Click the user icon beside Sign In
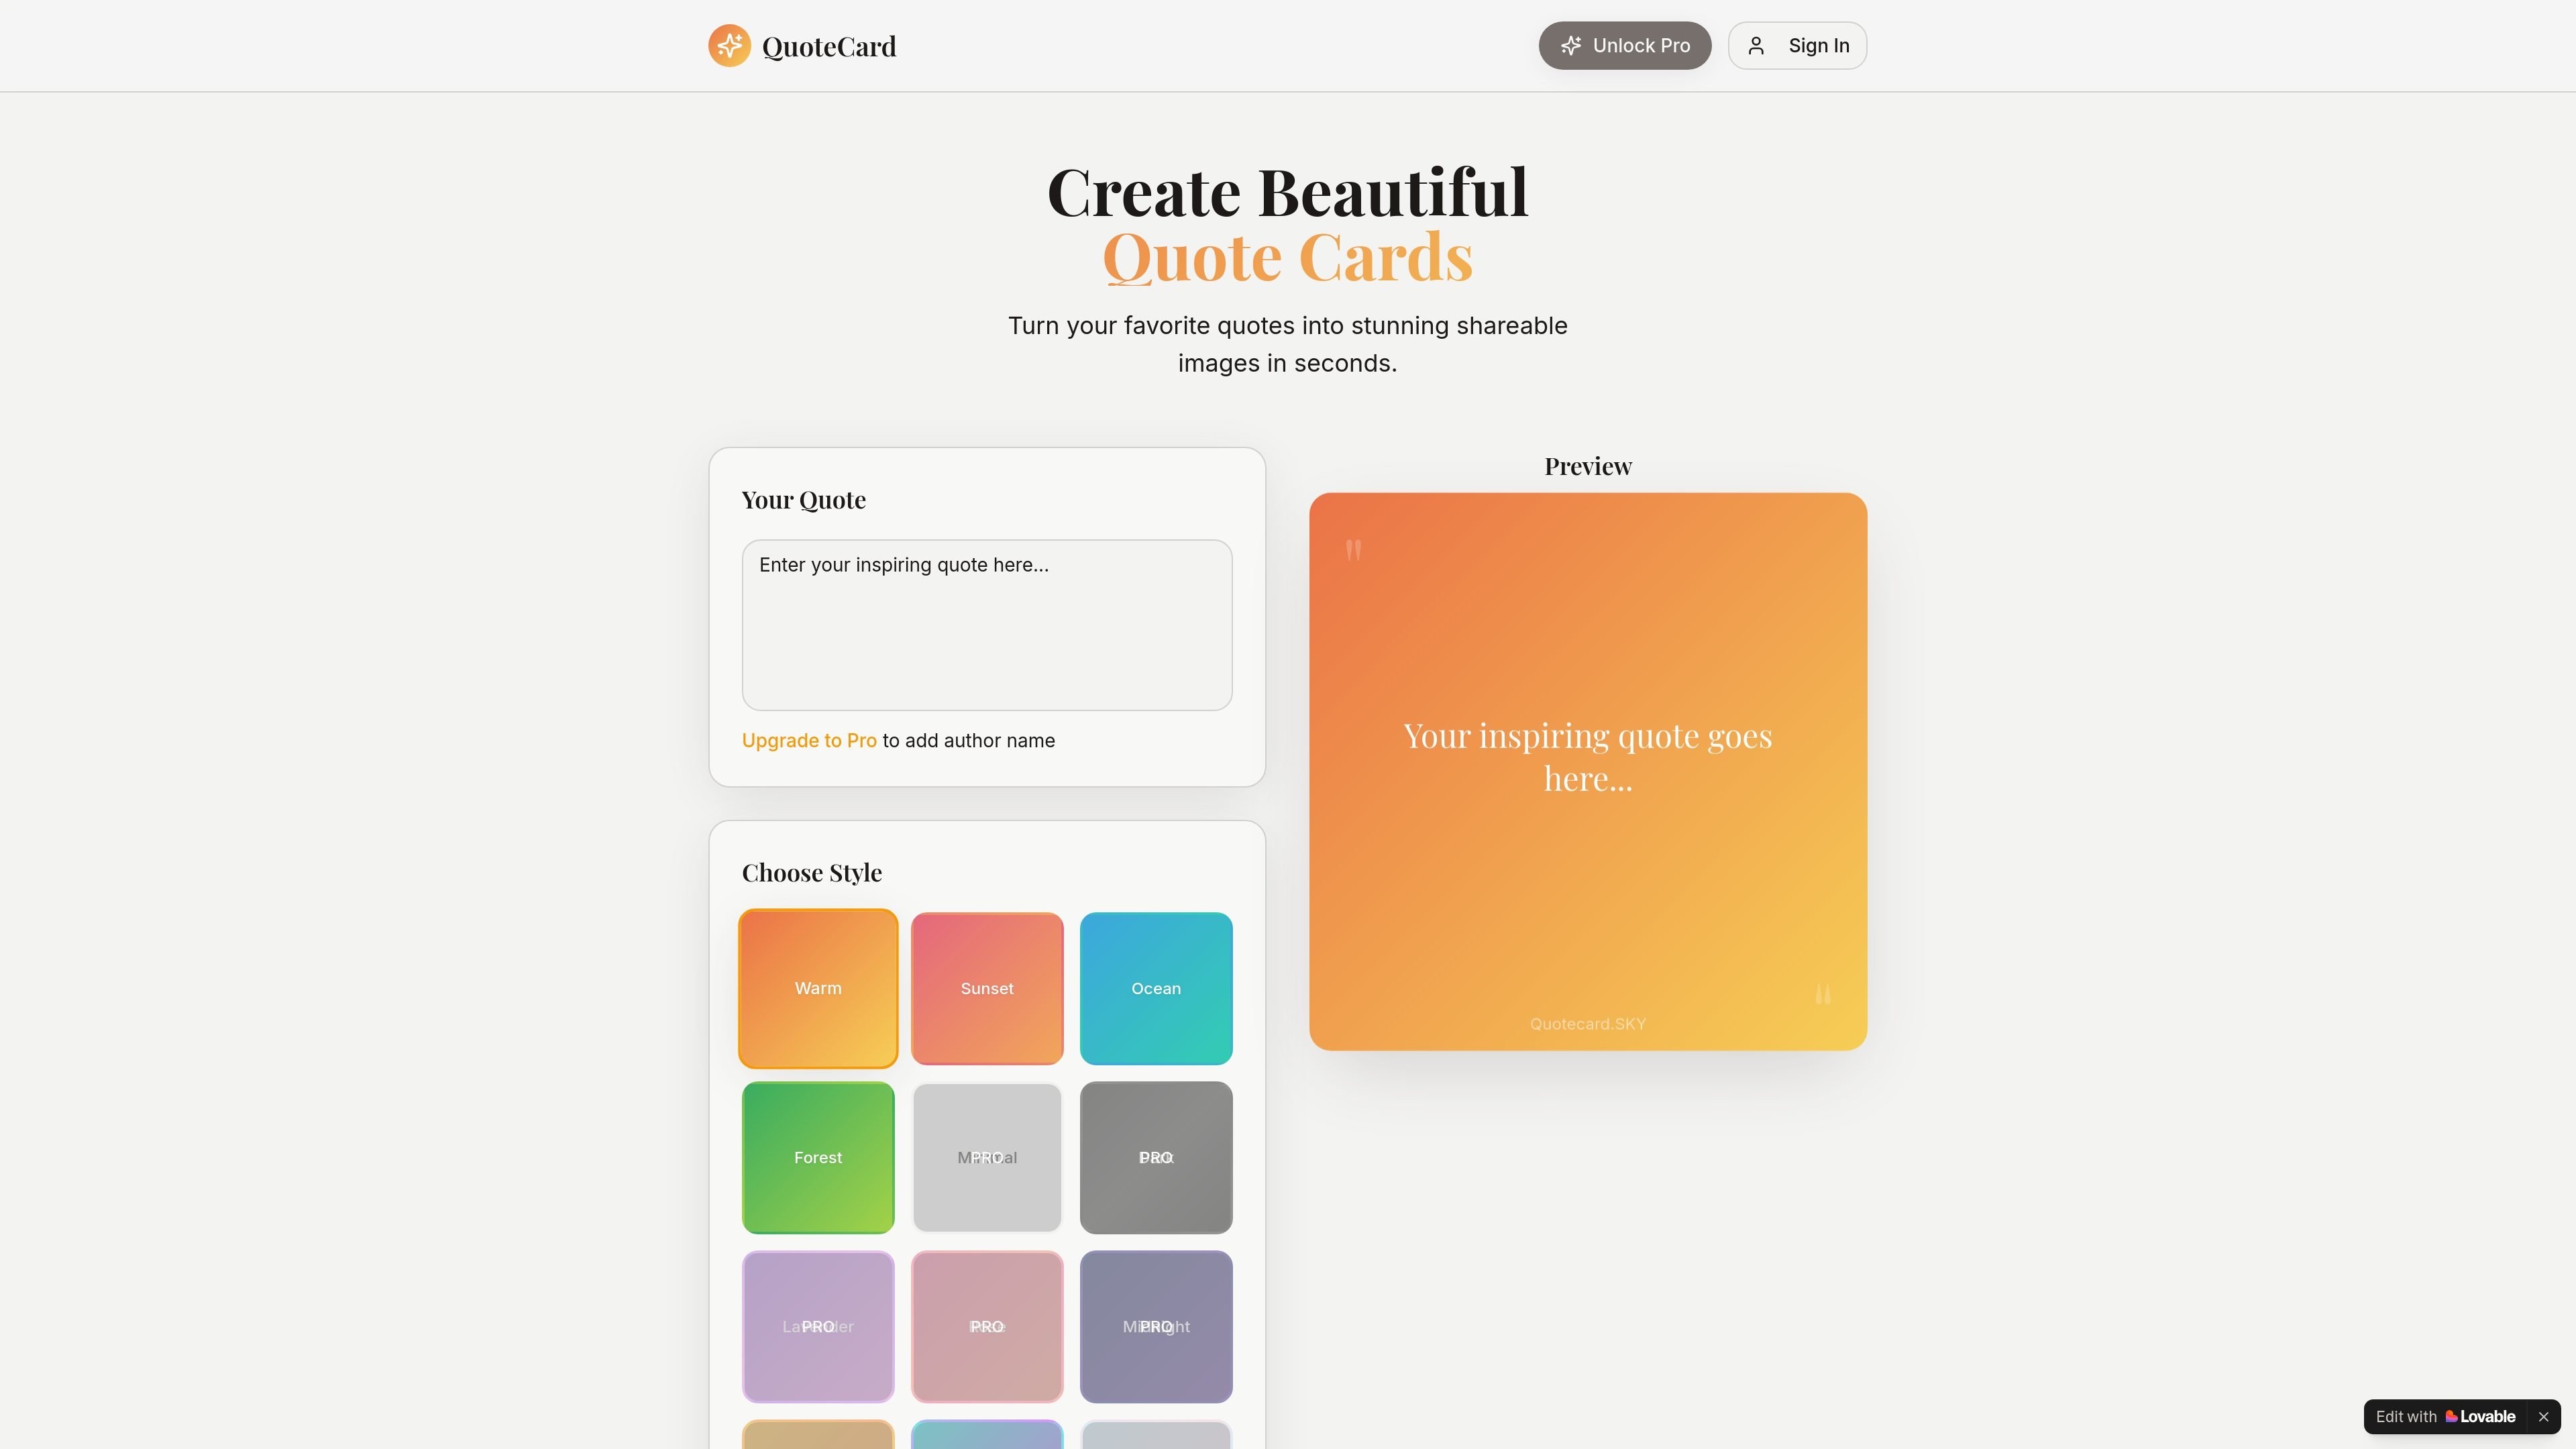Screen dimensions: 2576x1449 [x=1756, y=46]
